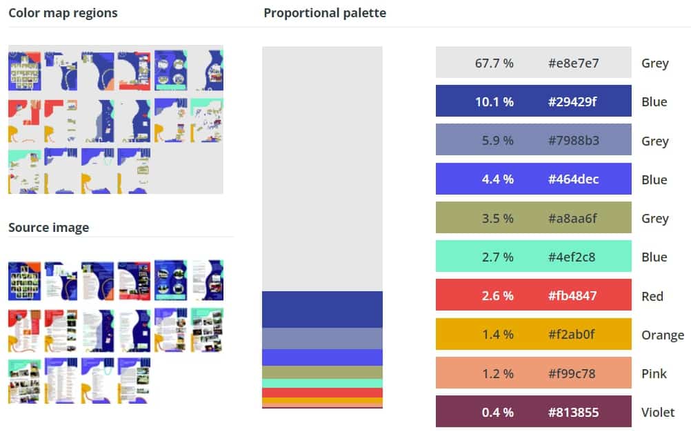Click the large grey band in proportional palette
691x432 pixels.
click(x=322, y=169)
